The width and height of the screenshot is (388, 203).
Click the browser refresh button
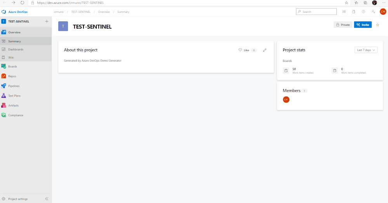[x=22, y=3]
